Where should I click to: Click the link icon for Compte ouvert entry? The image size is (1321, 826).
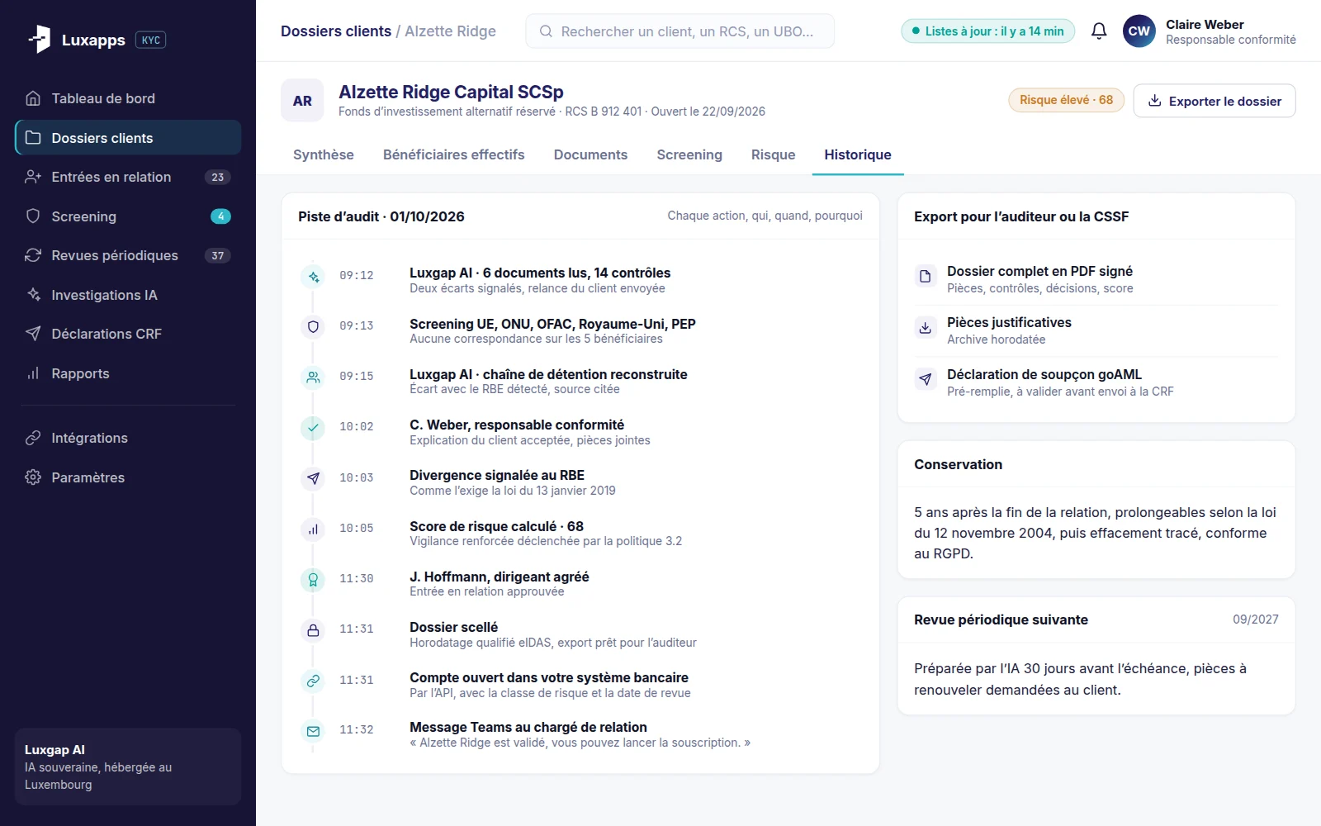click(313, 681)
